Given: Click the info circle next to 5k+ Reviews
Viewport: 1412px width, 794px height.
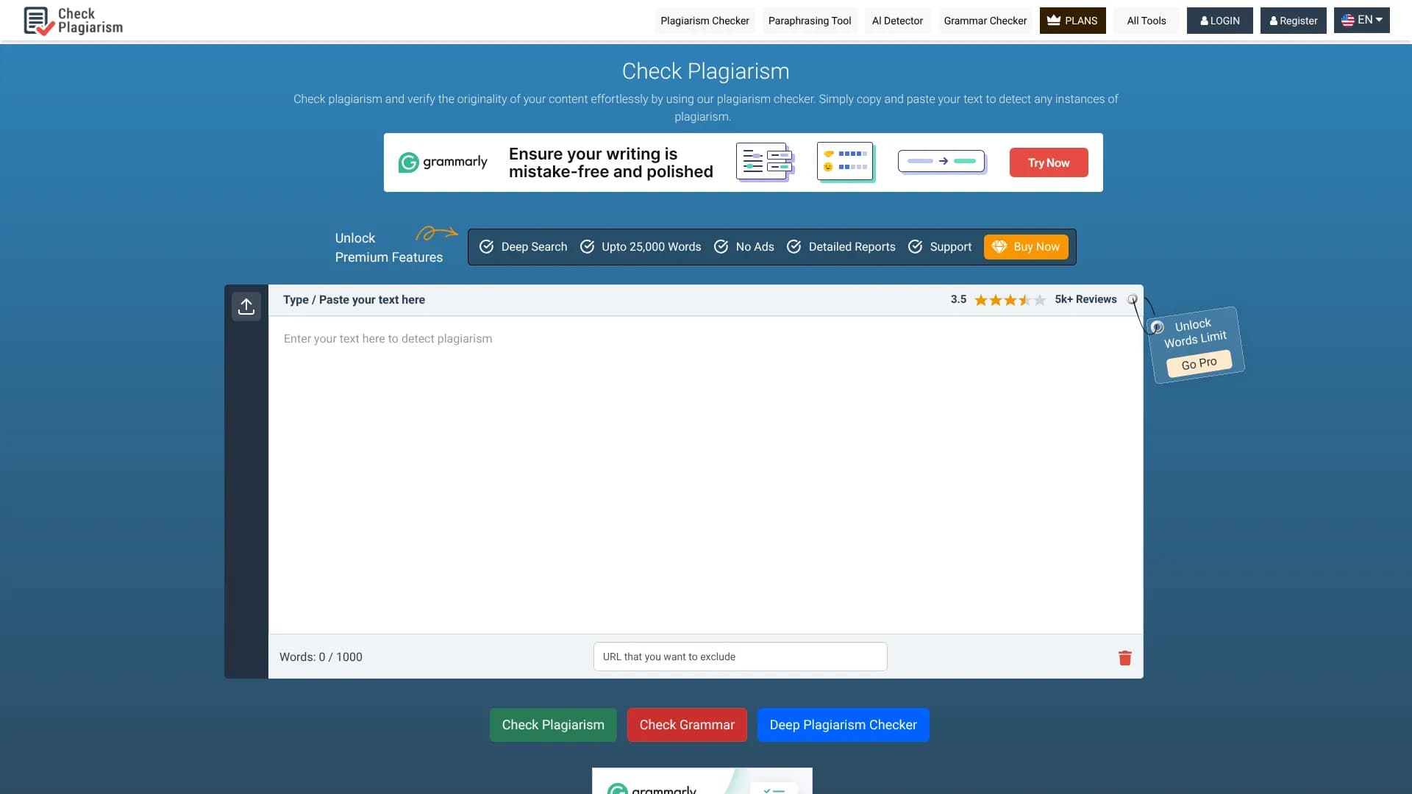Looking at the screenshot, I should 1132,299.
